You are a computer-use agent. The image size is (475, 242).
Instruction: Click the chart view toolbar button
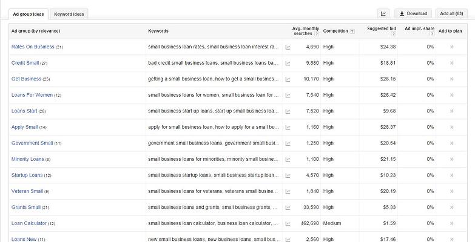383,13
